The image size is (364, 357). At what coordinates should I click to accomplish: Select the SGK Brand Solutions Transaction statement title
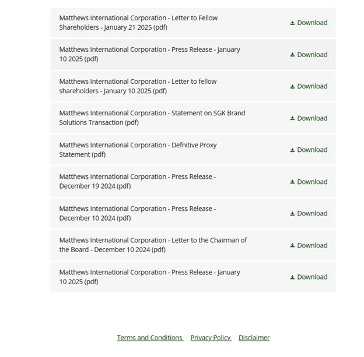pos(152,118)
